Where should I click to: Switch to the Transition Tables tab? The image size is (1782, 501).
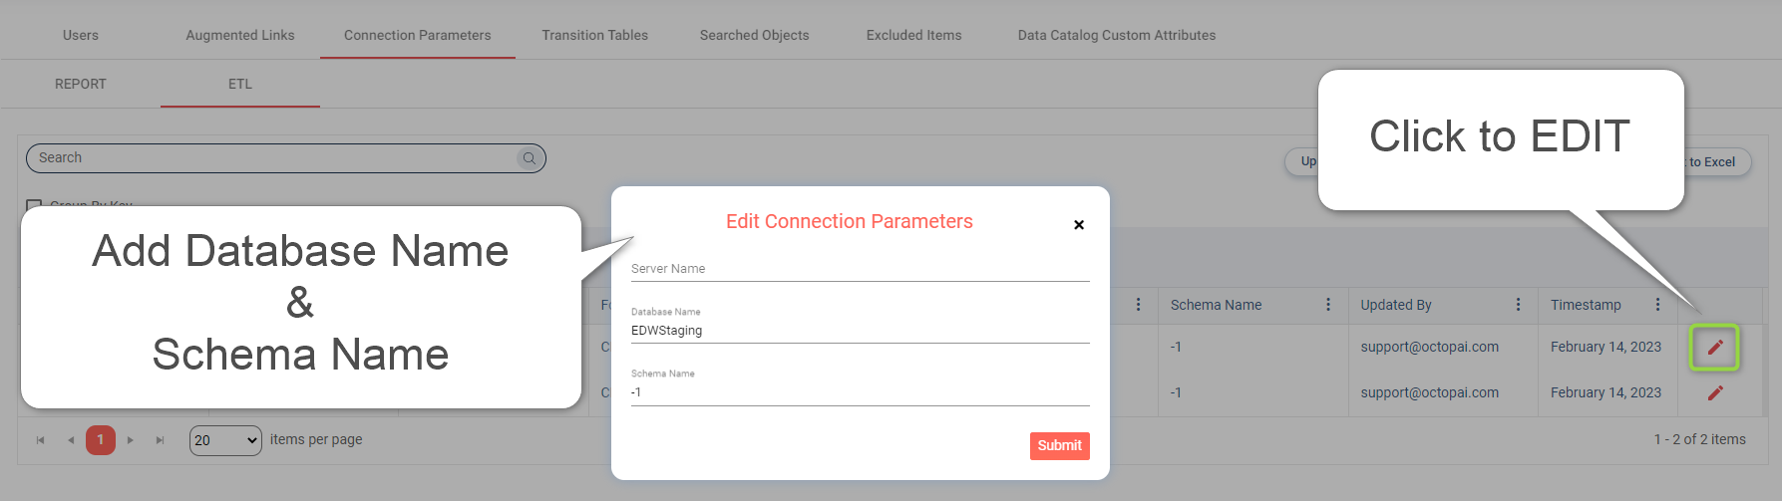click(594, 35)
